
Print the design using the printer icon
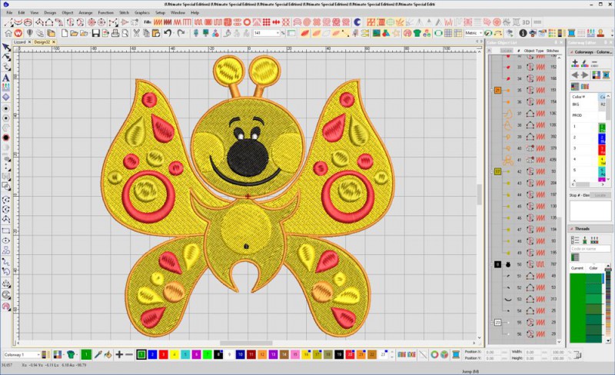coord(115,33)
